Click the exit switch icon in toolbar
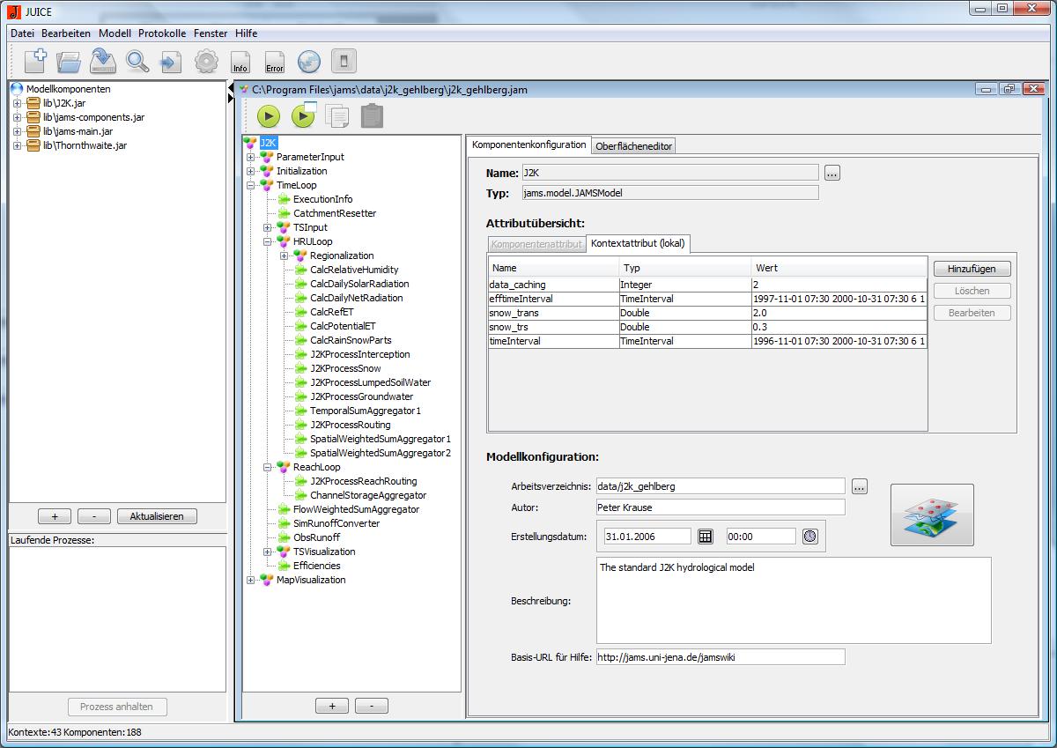 coord(344,62)
